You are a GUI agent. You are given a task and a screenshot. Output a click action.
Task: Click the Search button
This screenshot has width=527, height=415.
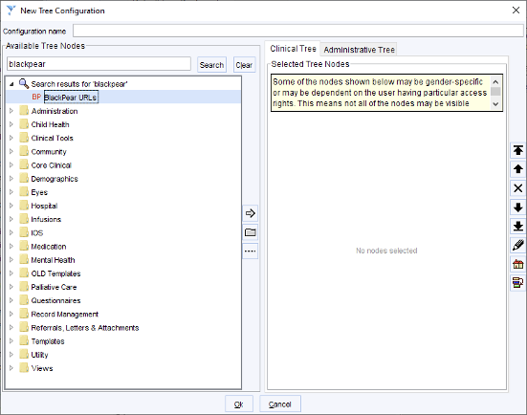click(211, 64)
